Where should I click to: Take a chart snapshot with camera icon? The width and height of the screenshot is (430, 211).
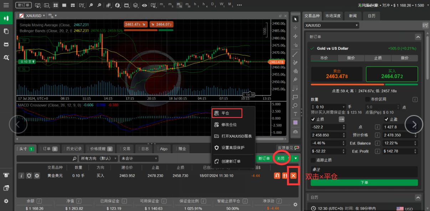pyautogui.click(x=295, y=132)
